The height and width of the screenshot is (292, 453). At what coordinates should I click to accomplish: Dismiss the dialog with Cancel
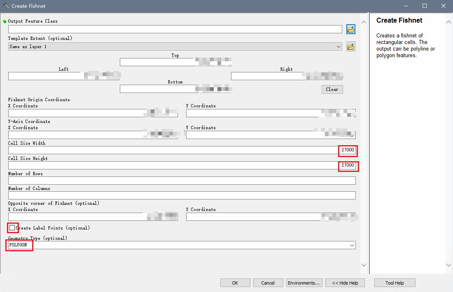[x=268, y=283]
